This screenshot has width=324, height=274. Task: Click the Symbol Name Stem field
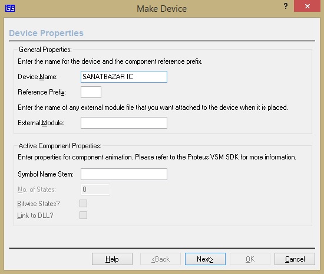pos(124,174)
